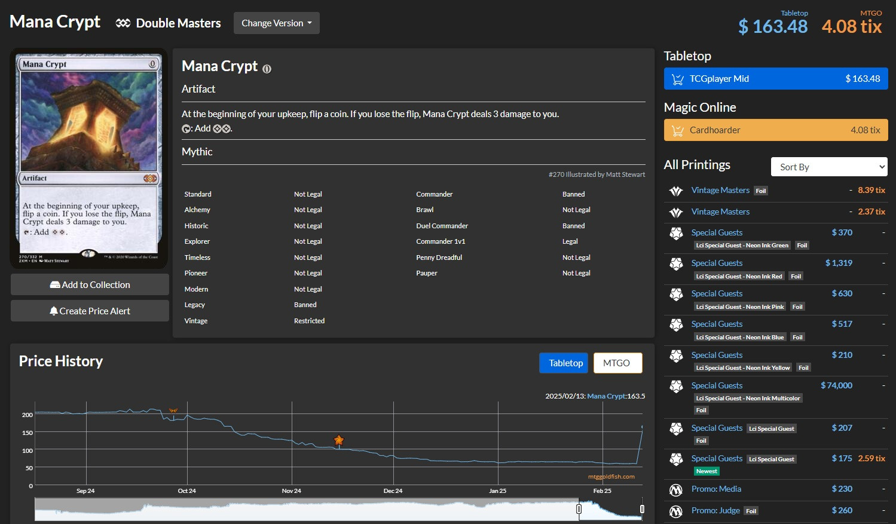This screenshot has width=896, height=524.
Task: Click the Neon Ink Pink Special Guests set icon
Action: [x=676, y=295]
